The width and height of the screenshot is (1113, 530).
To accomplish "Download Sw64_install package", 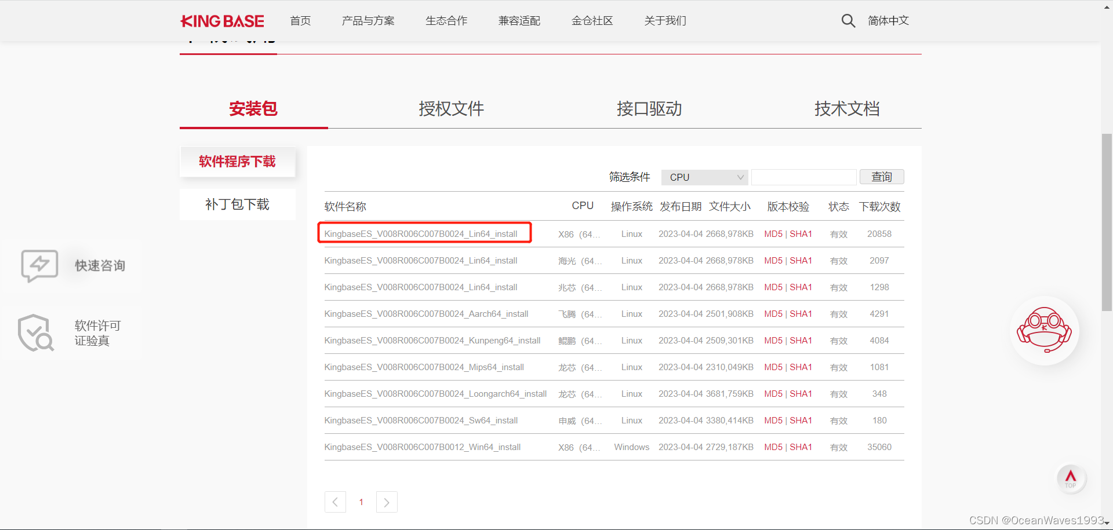I will [421, 421].
